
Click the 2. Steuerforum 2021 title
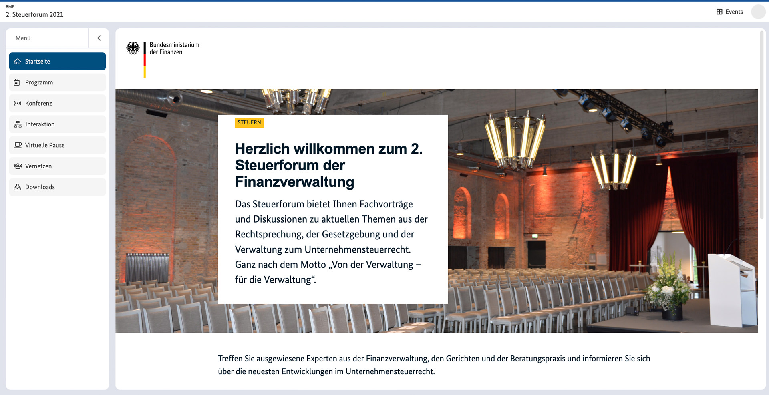pyautogui.click(x=34, y=14)
